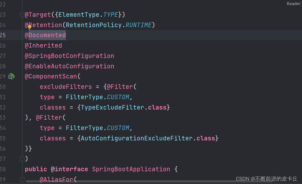Click FilterType on line 31
Screen dimensions: 302x184
[x=84, y=97]
